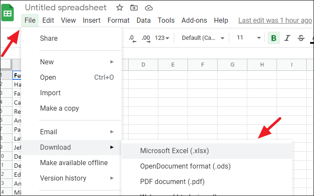Star the Untitled spreadsheet
The width and height of the screenshot is (314, 196).
click(x=120, y=8)
